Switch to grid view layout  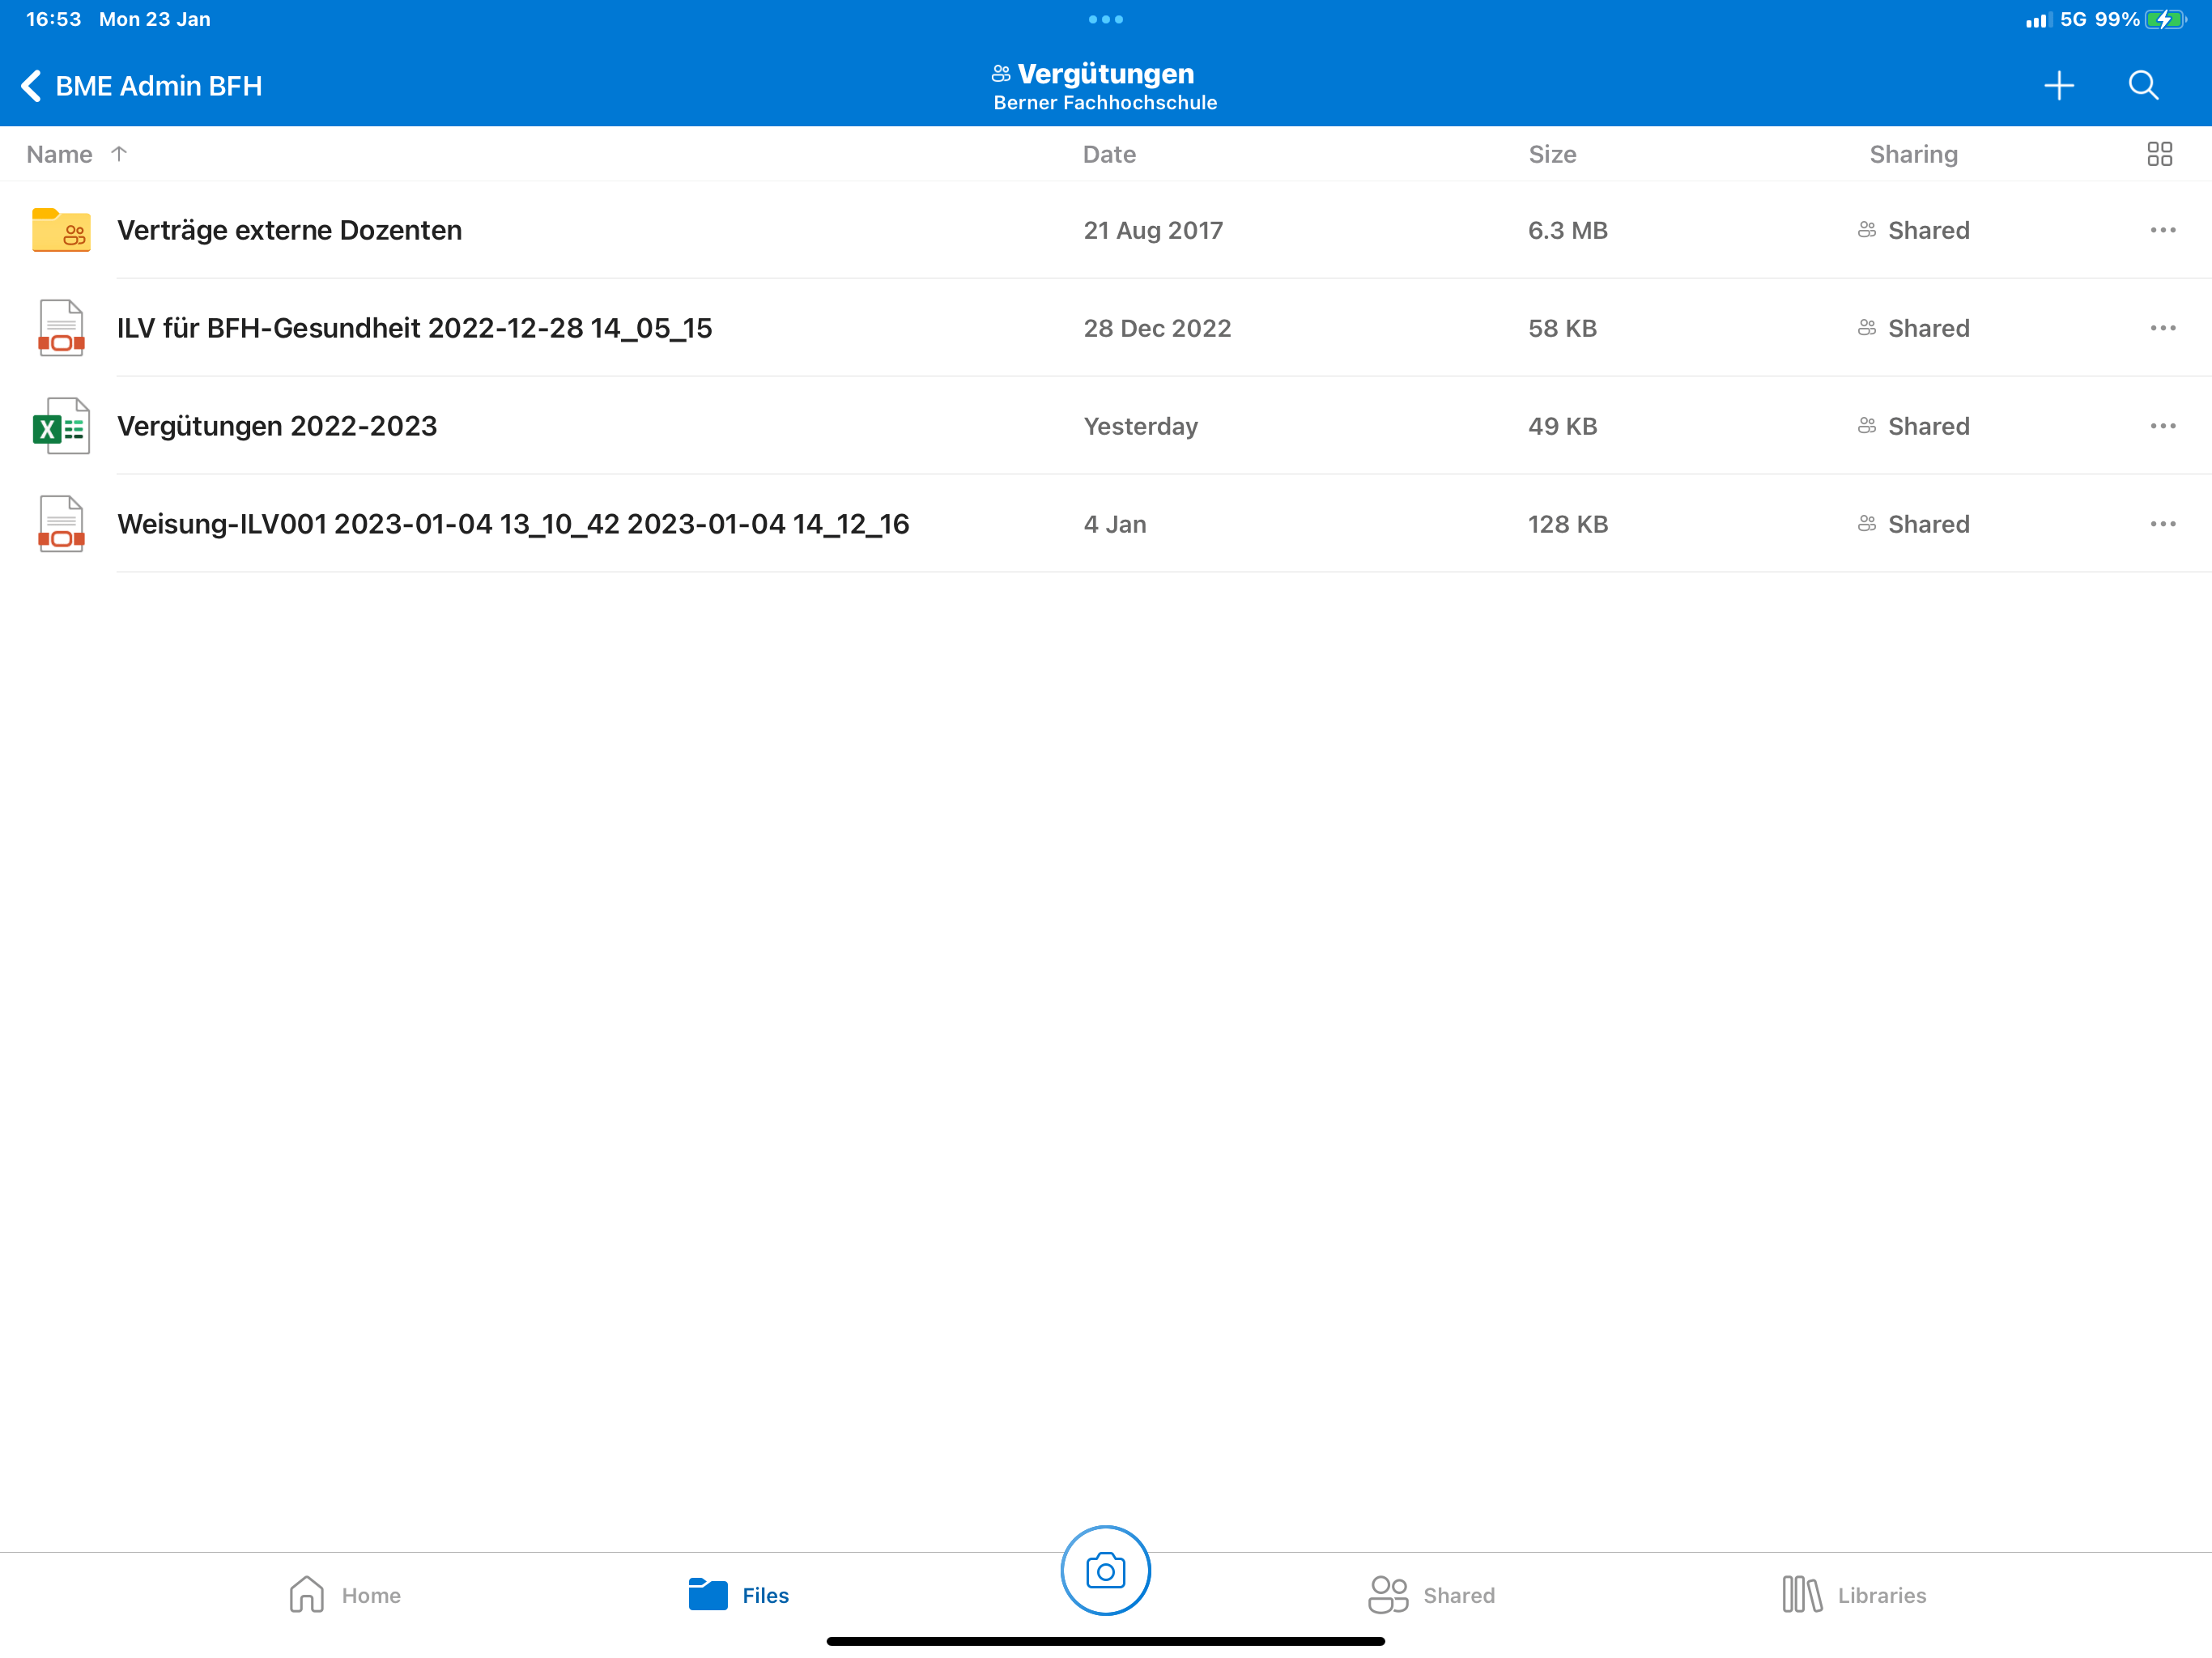2161,153
